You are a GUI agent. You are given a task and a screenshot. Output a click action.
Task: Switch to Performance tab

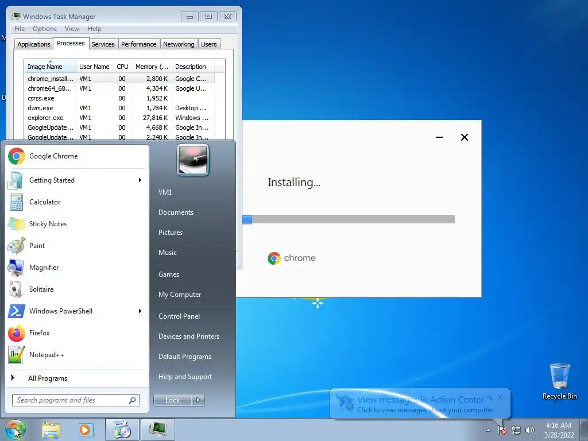[139, 44]
